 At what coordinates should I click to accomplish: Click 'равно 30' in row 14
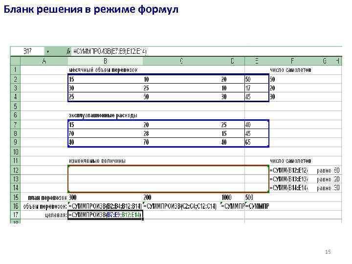click(328, 188)
